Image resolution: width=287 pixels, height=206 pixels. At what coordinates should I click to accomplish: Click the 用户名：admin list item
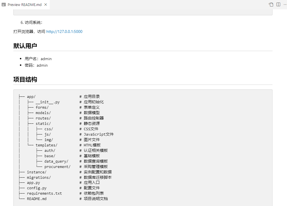coord(38,59)
